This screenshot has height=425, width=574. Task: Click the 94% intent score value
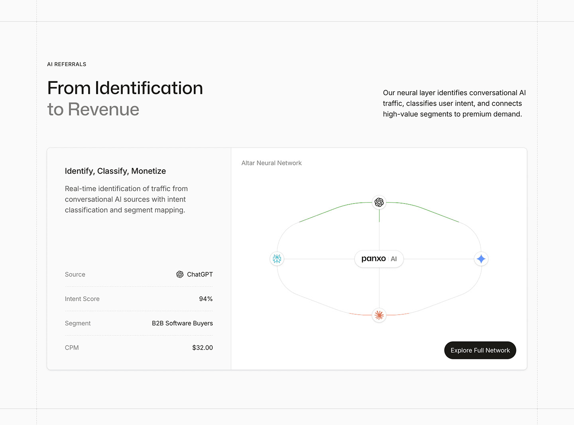click(x=206, y=299)
